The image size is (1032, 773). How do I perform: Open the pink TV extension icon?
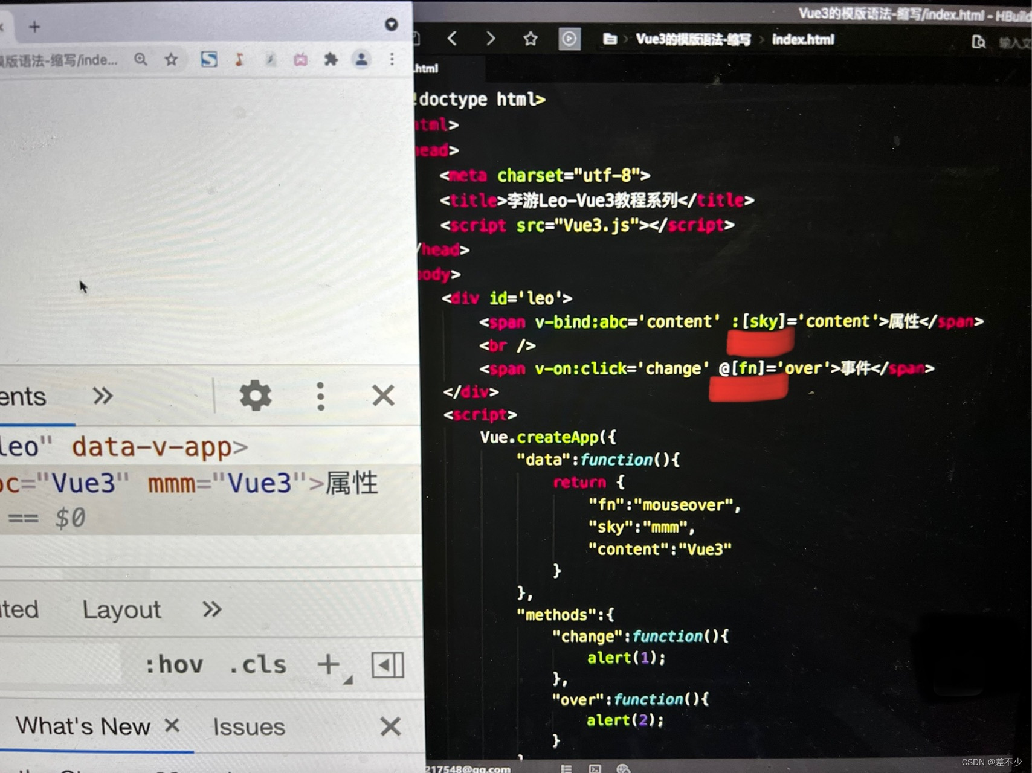tap(300, 59)
